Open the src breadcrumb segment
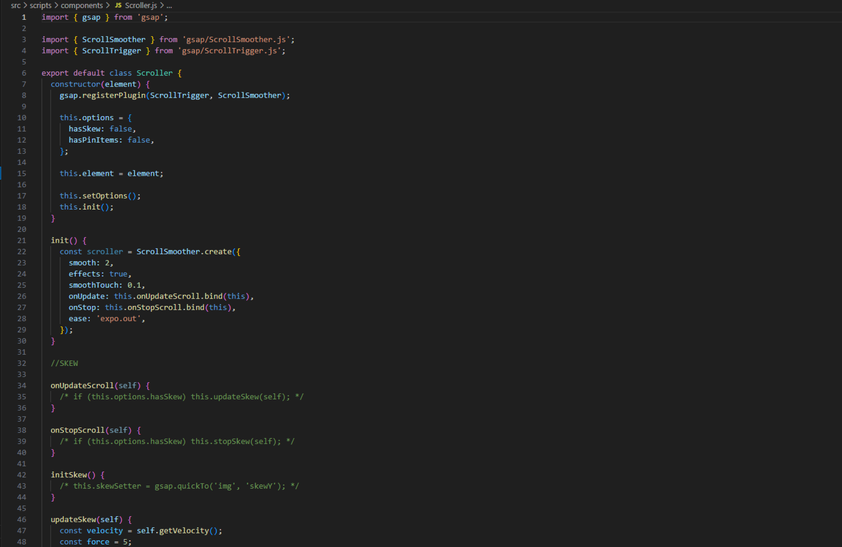 [16, 5]
